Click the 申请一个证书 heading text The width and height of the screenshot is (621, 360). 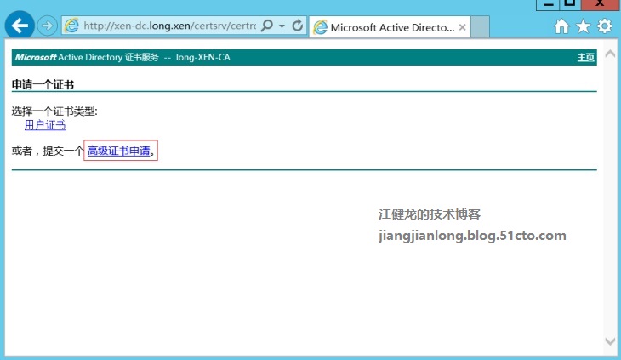coord(43,84)
